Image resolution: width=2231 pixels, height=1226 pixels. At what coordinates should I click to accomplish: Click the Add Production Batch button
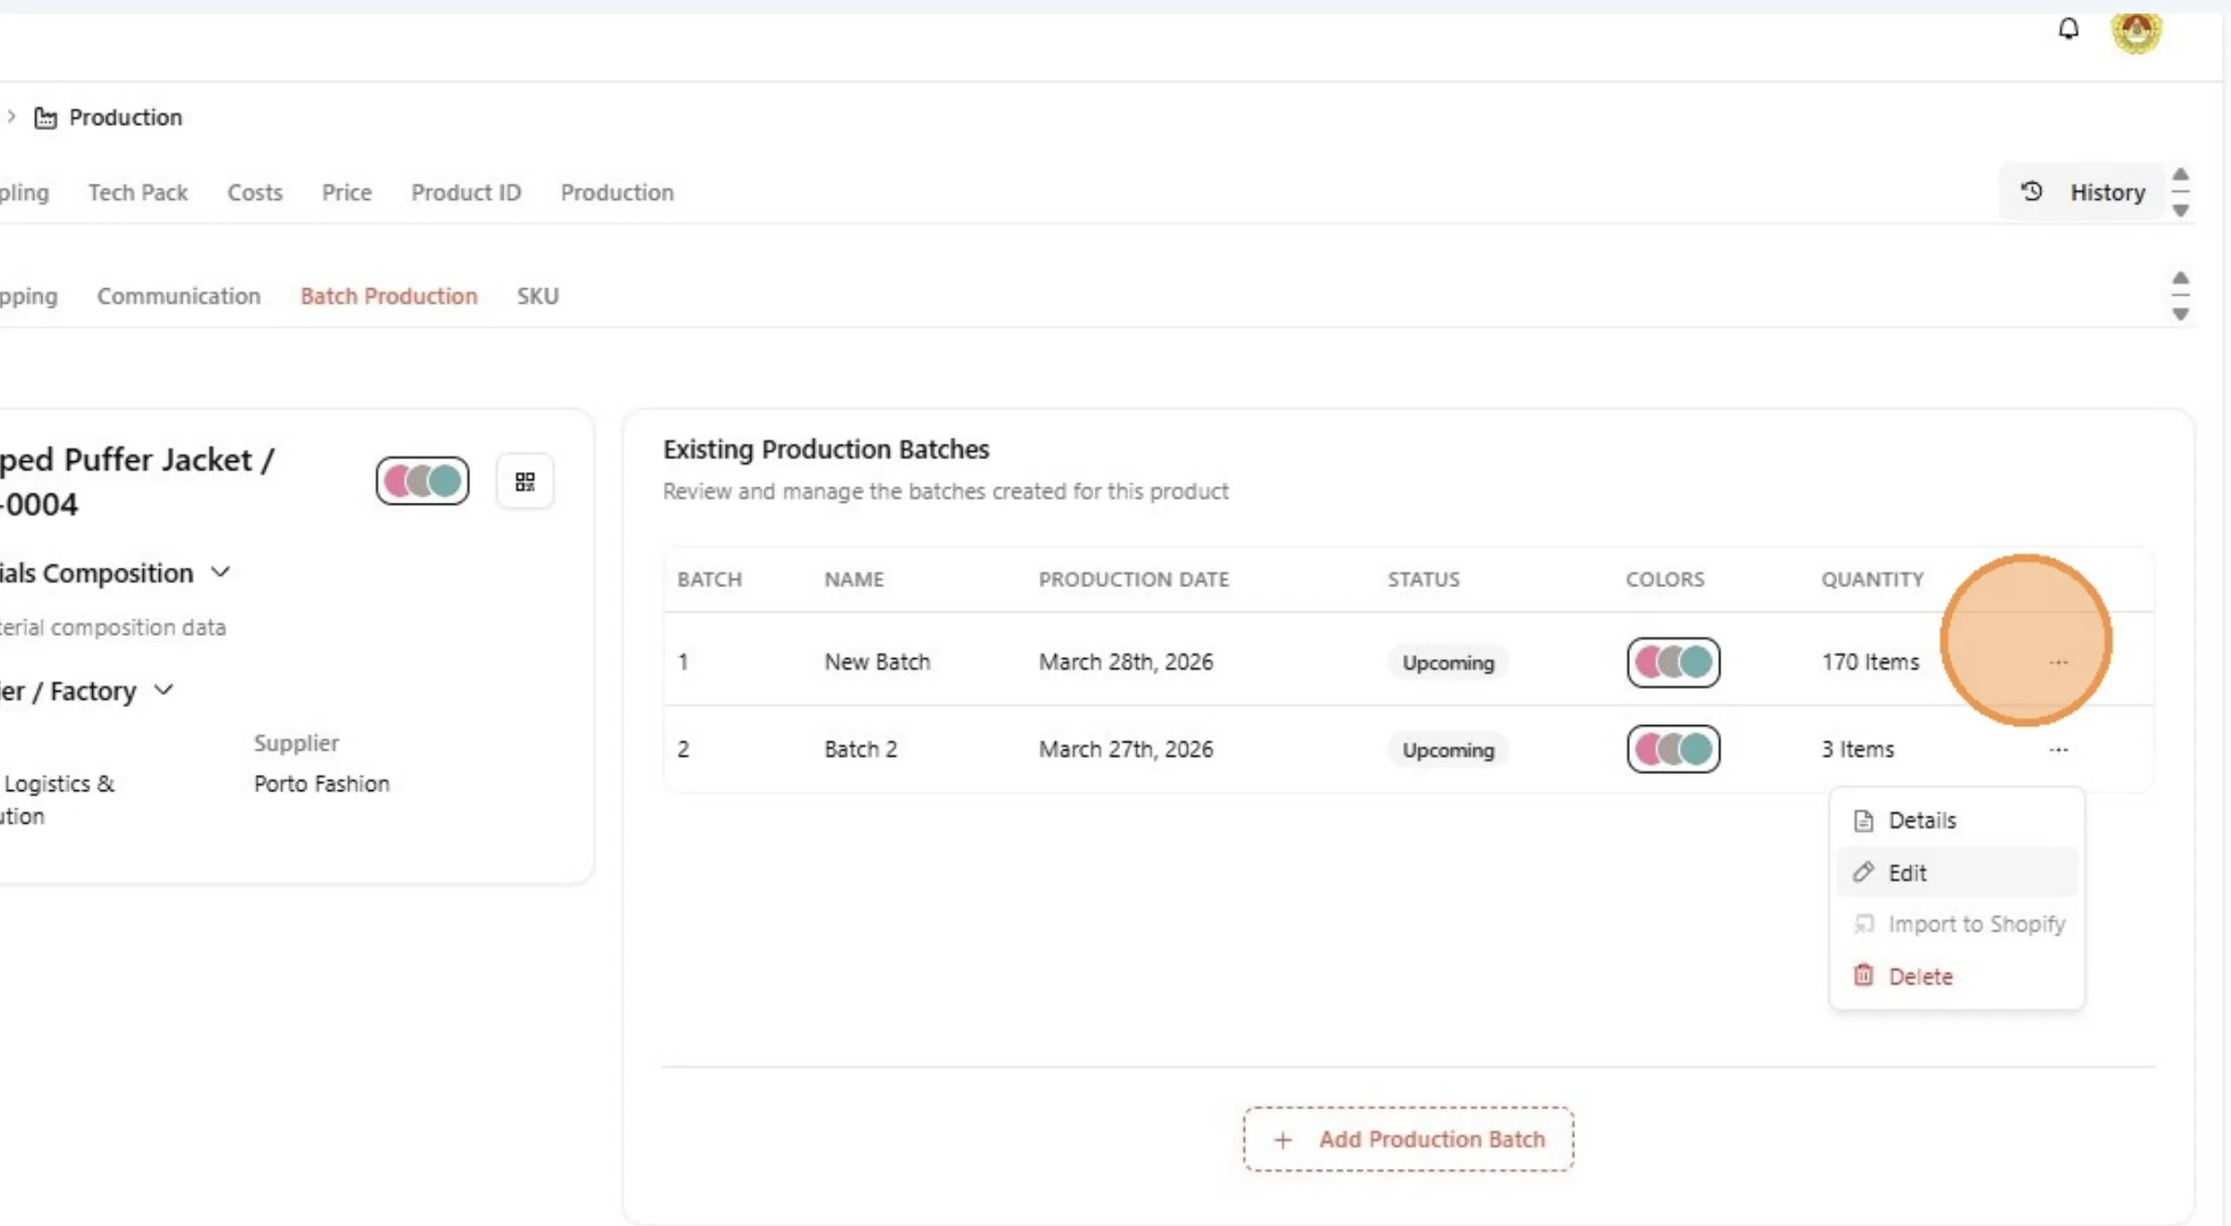(1408, 1139)
